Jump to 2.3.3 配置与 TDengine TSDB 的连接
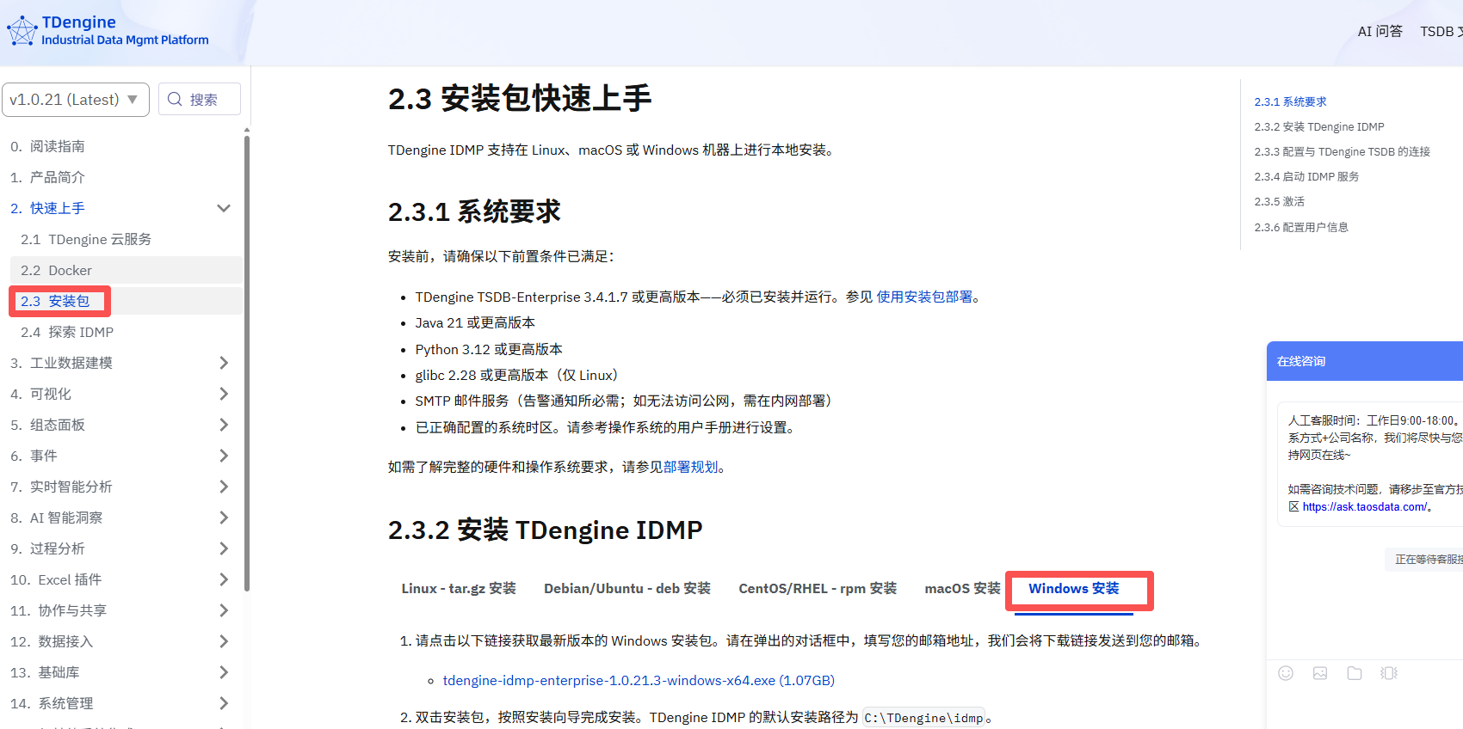The image size is (1463, 729). (x=1342, y=151)
